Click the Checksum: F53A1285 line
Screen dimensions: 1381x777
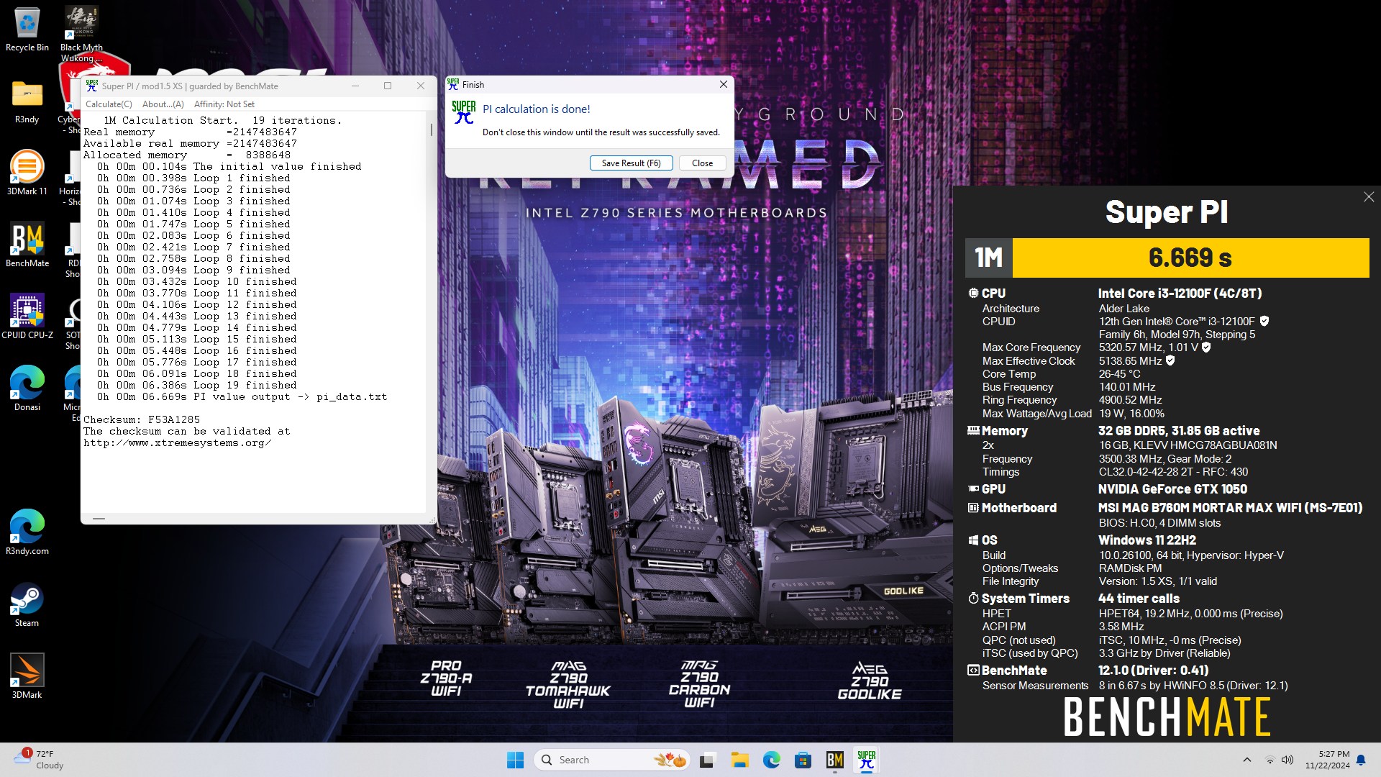point(142,419)
